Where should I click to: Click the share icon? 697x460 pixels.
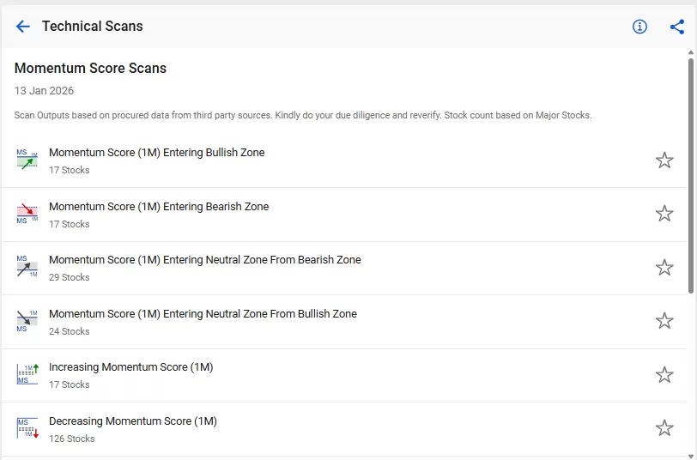pos(677,27)
